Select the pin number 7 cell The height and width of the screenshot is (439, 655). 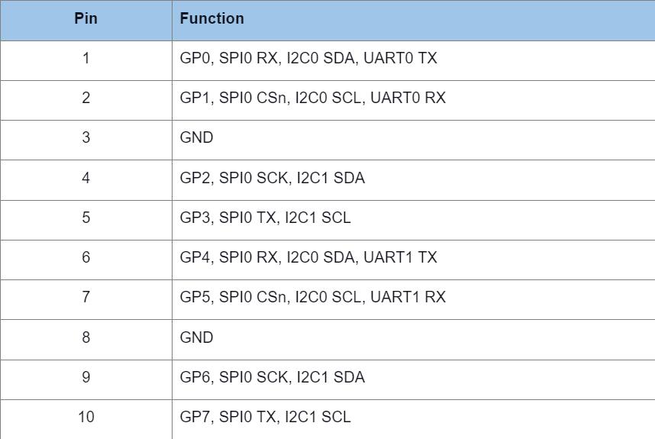pyautogui.click(x=86, y=297)
